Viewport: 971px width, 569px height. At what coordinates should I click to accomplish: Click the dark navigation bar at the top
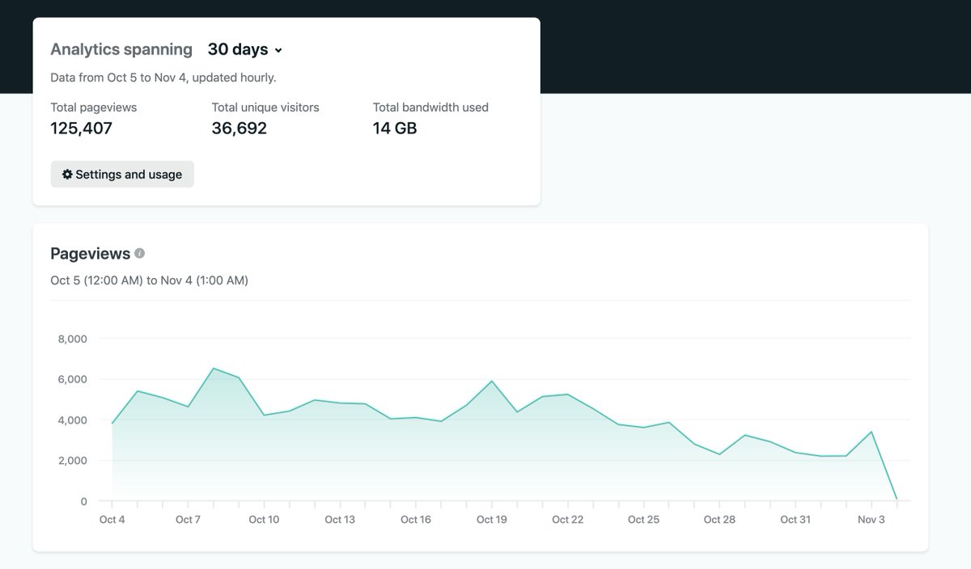click(x=728, y=44)
